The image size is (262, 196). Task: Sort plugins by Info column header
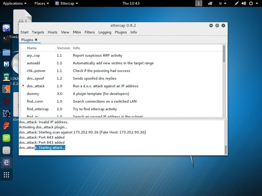pyautogui.click(x=147, y=48)
